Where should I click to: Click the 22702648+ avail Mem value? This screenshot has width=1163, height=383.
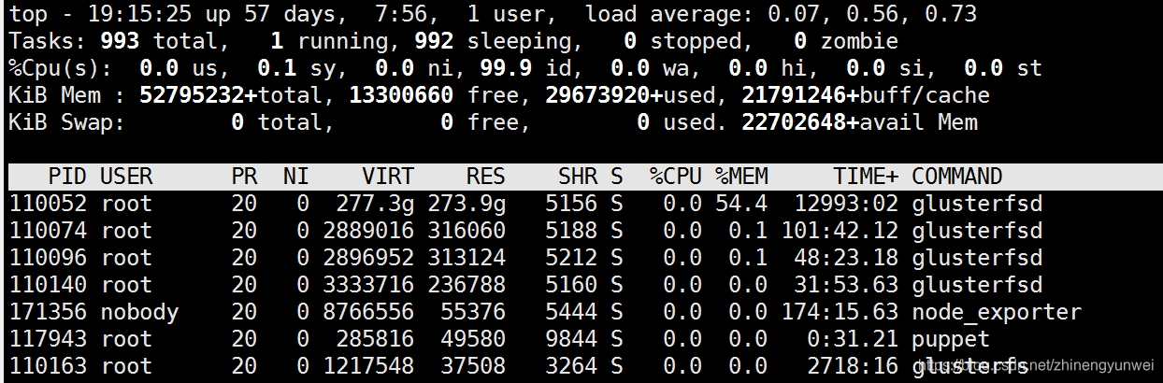point(800,122)
